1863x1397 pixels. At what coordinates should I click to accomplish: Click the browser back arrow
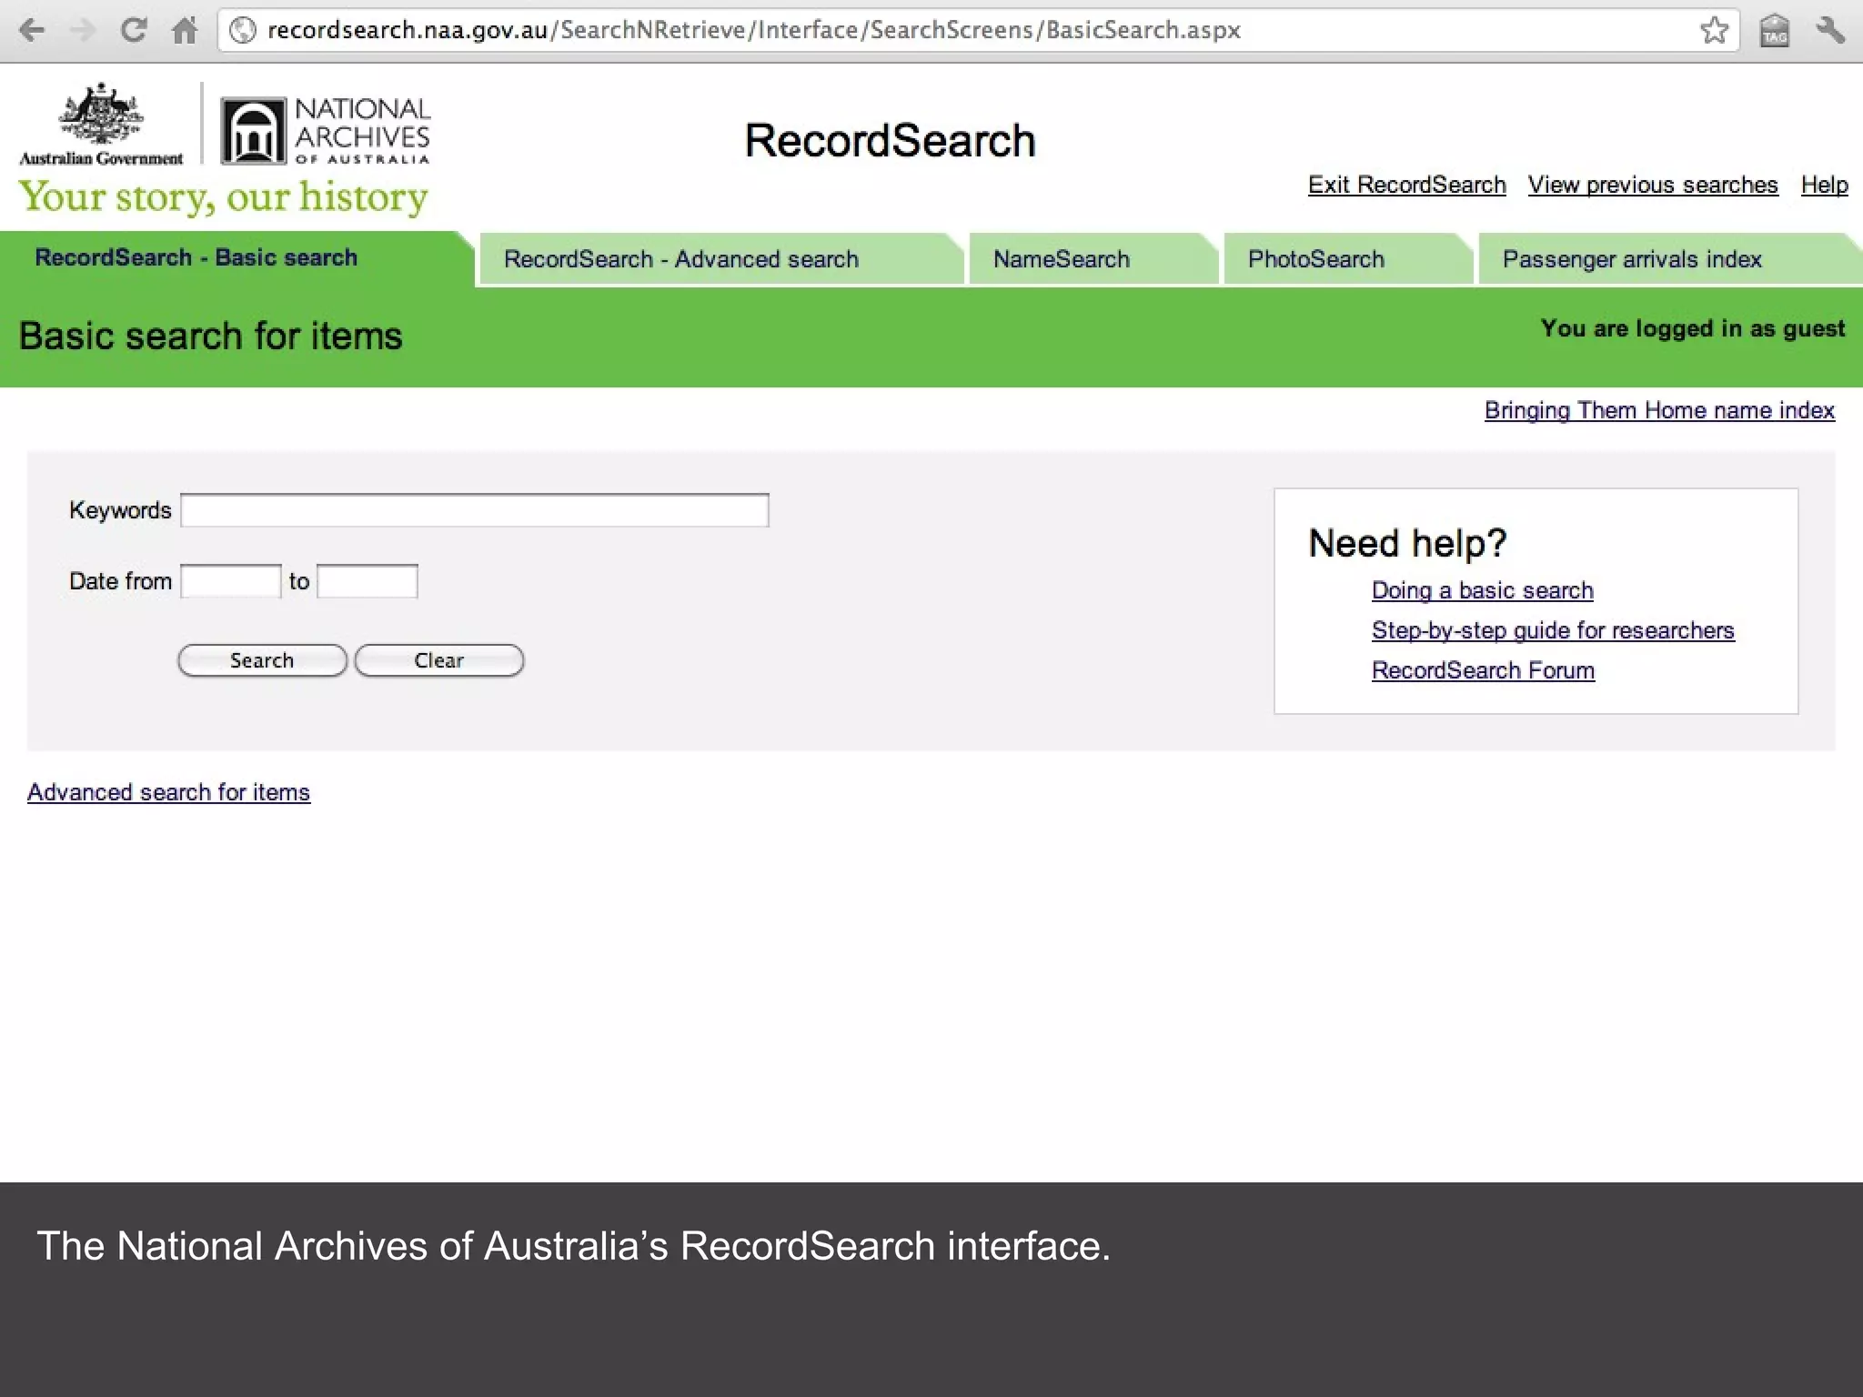[32, 31]
